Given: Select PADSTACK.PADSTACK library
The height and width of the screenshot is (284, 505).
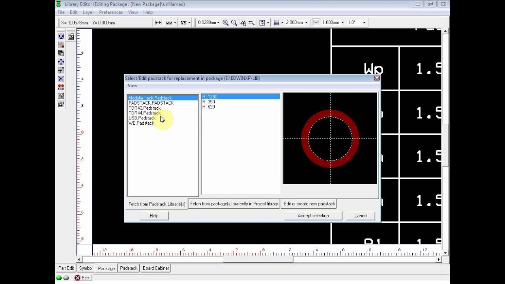Looking at the screenshot, I should coord(163,103).
